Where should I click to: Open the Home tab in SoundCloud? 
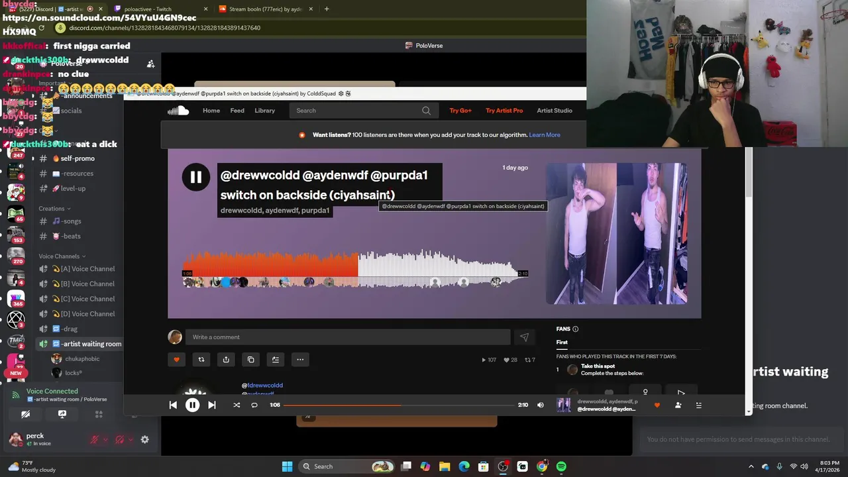coord(211,111)
